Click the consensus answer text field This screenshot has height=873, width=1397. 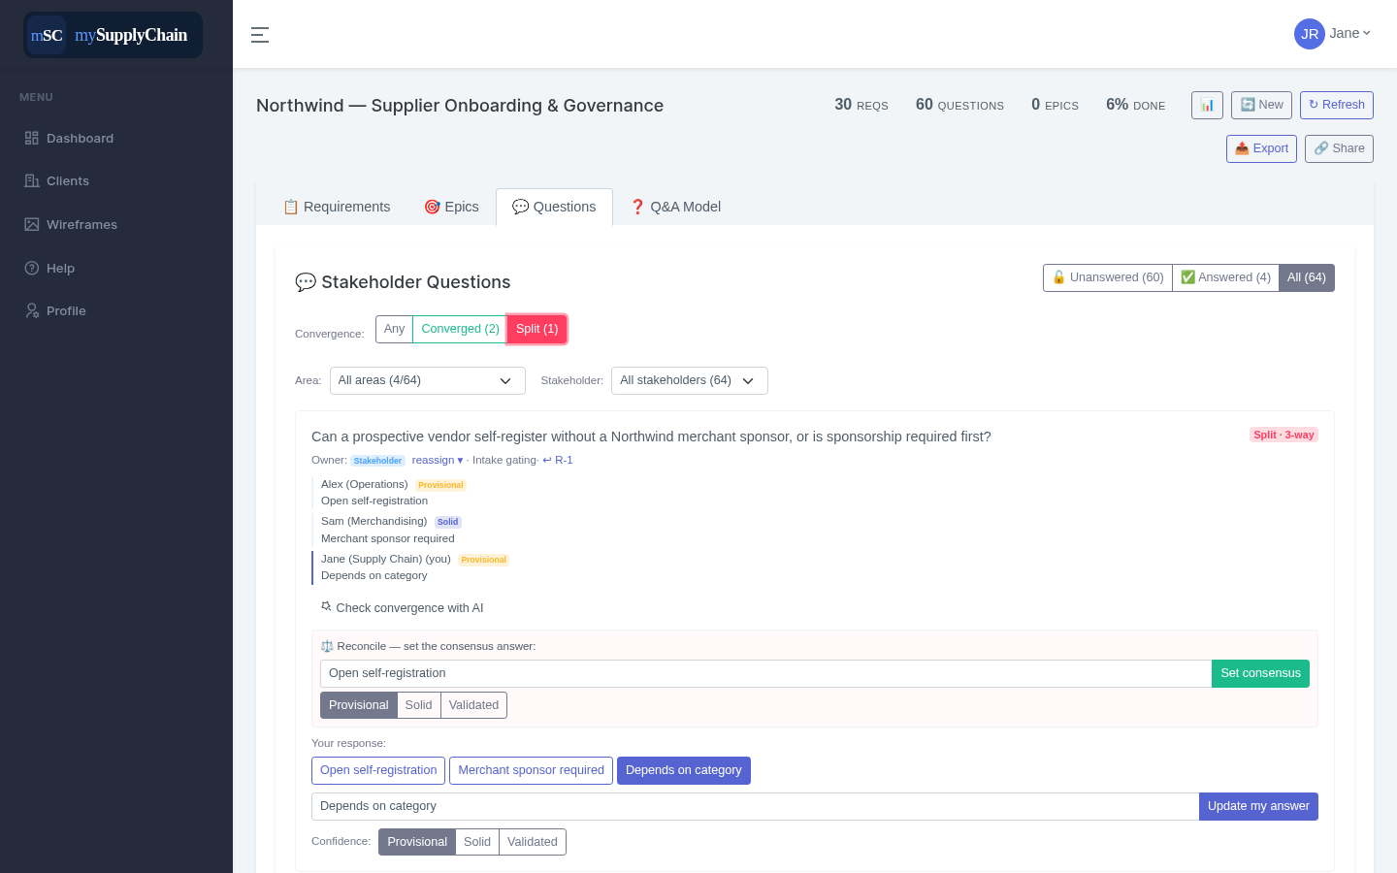pyautogui.click(x=766, y=673)
